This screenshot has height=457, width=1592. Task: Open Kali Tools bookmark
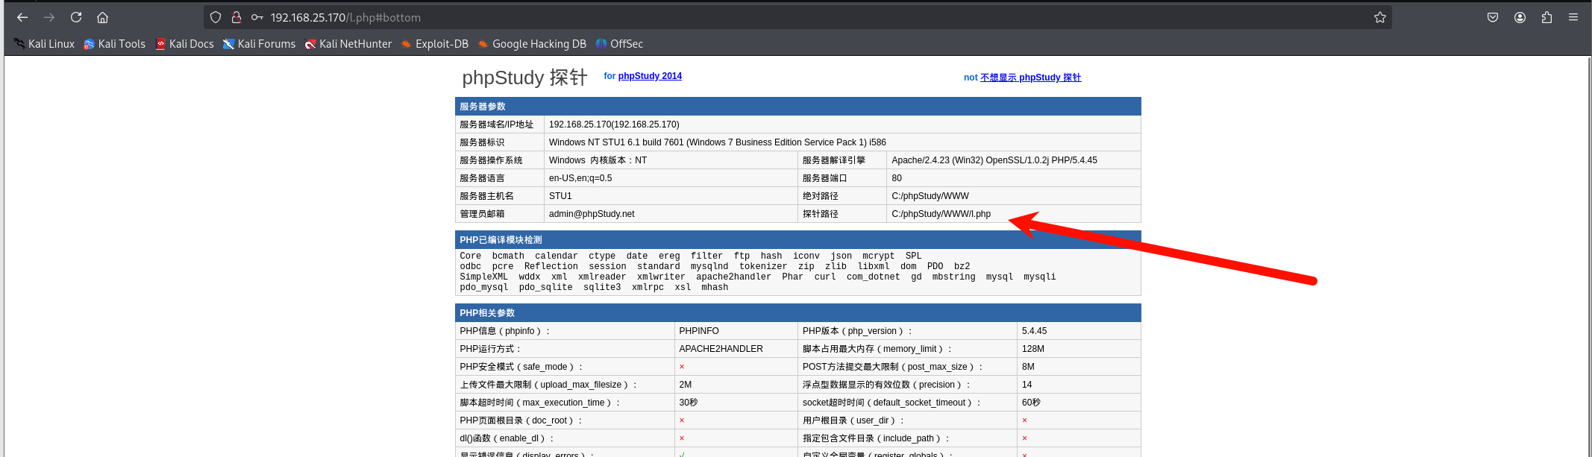(x=115, y=44)
